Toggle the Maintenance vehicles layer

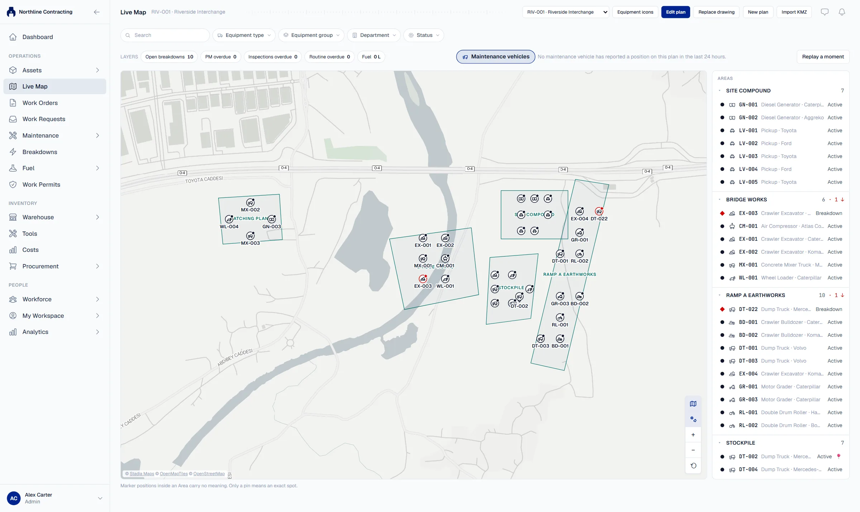(x=496, y=57)
